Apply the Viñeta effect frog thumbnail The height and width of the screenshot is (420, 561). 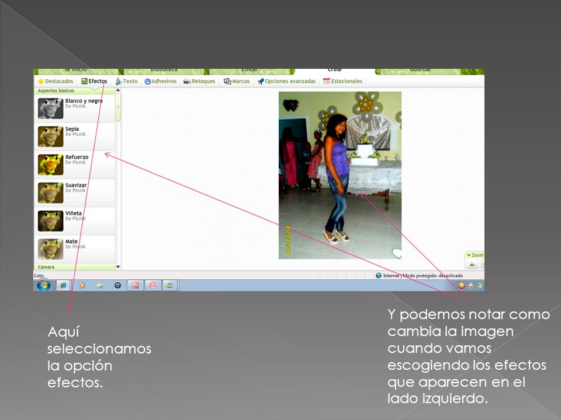50,220
